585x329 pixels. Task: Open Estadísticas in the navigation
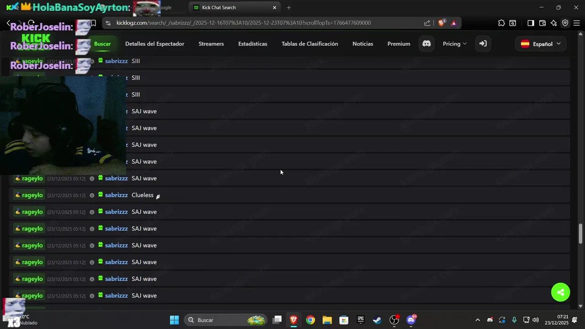pyautogui.click(x=253, y=44)
